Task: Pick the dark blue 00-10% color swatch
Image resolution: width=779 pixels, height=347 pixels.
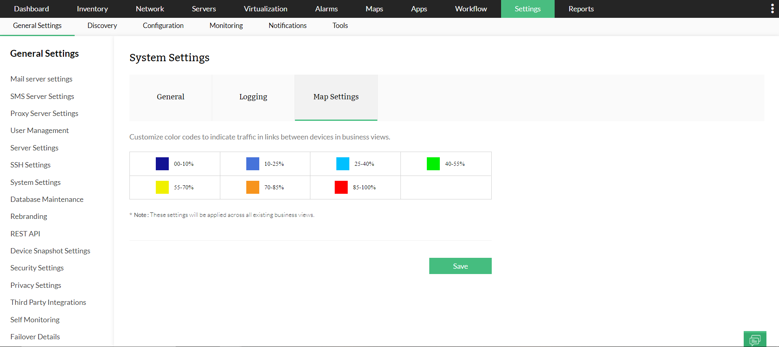Action: [162, 164]
